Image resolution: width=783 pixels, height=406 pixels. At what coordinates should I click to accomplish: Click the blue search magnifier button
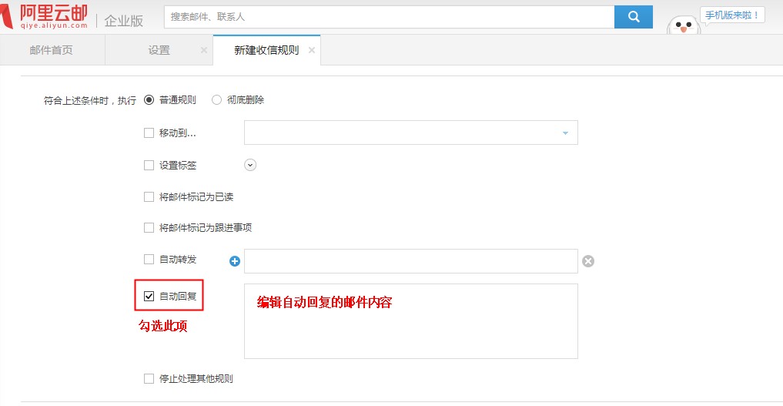633,16
